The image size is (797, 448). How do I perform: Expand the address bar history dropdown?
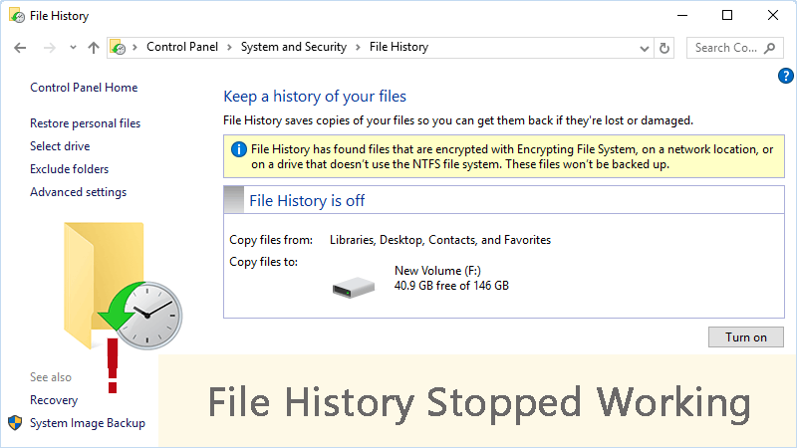pyautogui.click(x=643, y=47)
